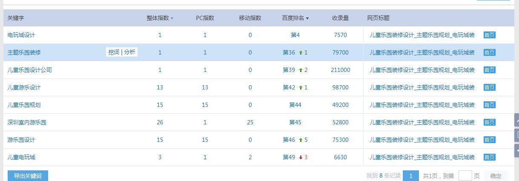Open keyword 主题乐园装修

click(24, 52)
